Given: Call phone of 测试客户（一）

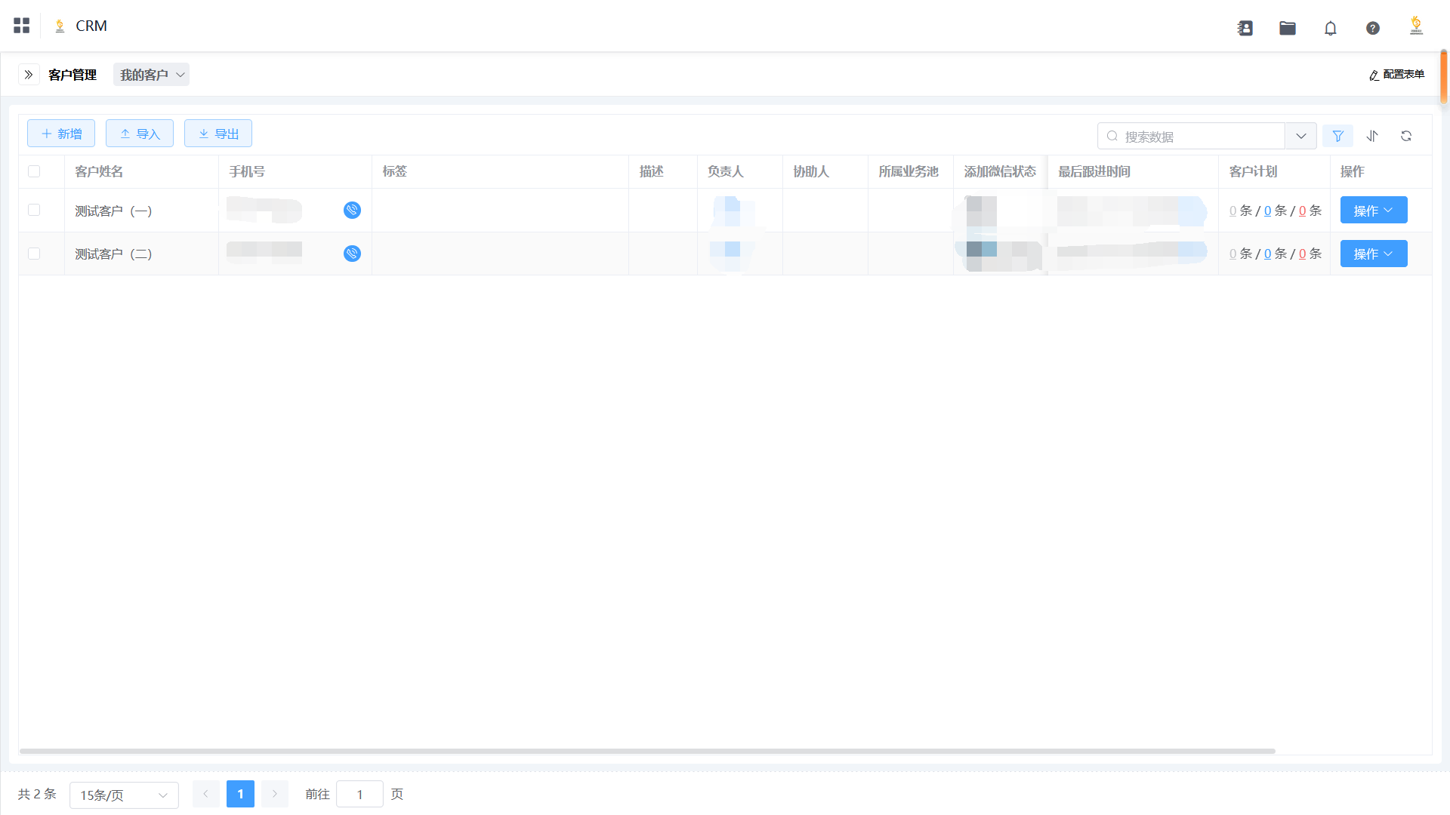Looking at the screenshot, I should point(352,211).
